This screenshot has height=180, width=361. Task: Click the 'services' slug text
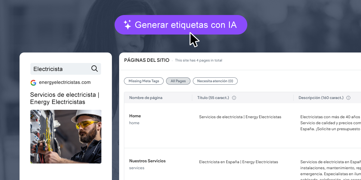[137, 168]
